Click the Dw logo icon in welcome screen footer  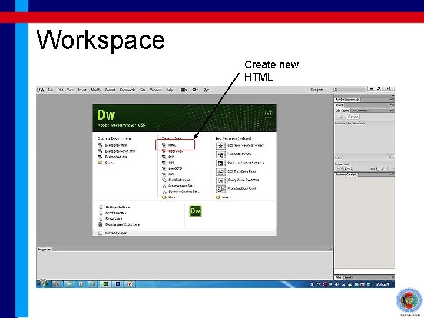pyautogui.click(x=196, y=211)
